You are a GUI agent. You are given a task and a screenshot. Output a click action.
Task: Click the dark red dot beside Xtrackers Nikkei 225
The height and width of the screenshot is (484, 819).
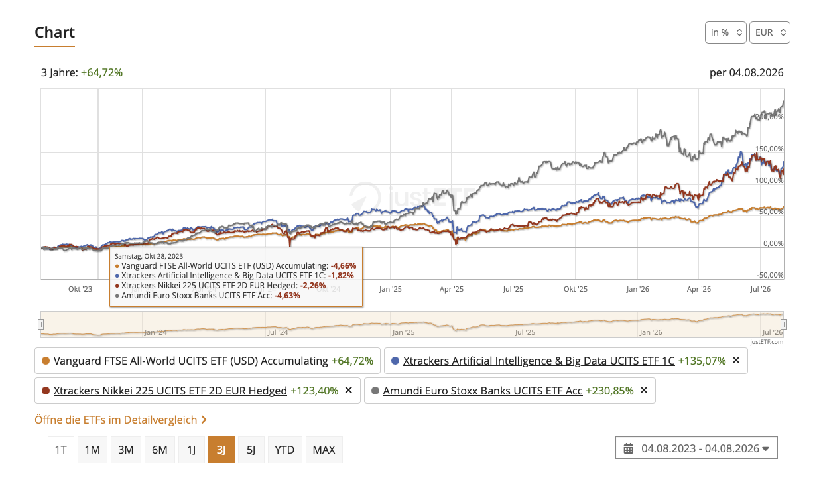pos(46,391)
